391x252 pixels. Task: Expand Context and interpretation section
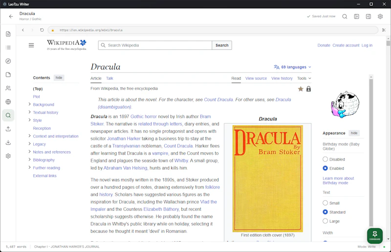(30, 136)
